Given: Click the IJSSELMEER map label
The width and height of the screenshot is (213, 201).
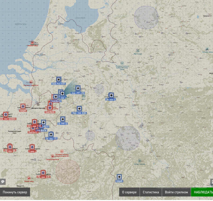Looking at the screenshot, I should click(x=80, y=18).
